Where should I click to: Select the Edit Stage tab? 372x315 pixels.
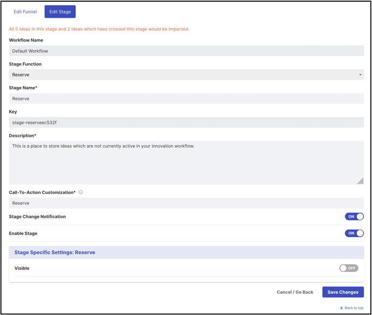(x=60, y=11)
